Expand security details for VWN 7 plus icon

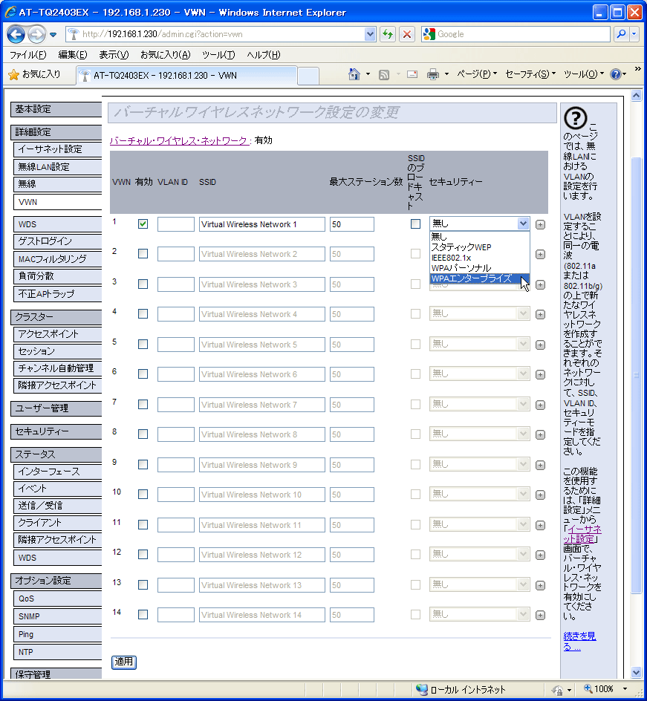[x=540, y=405]
